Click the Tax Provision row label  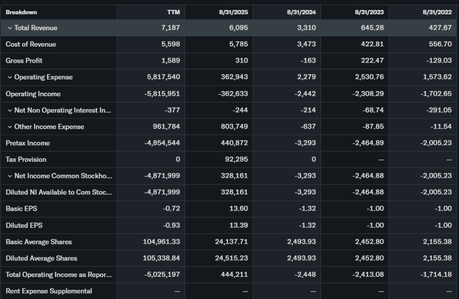pos(26,160)
